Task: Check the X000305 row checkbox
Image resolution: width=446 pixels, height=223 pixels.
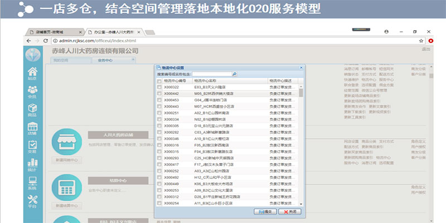Action: (159, 126)
